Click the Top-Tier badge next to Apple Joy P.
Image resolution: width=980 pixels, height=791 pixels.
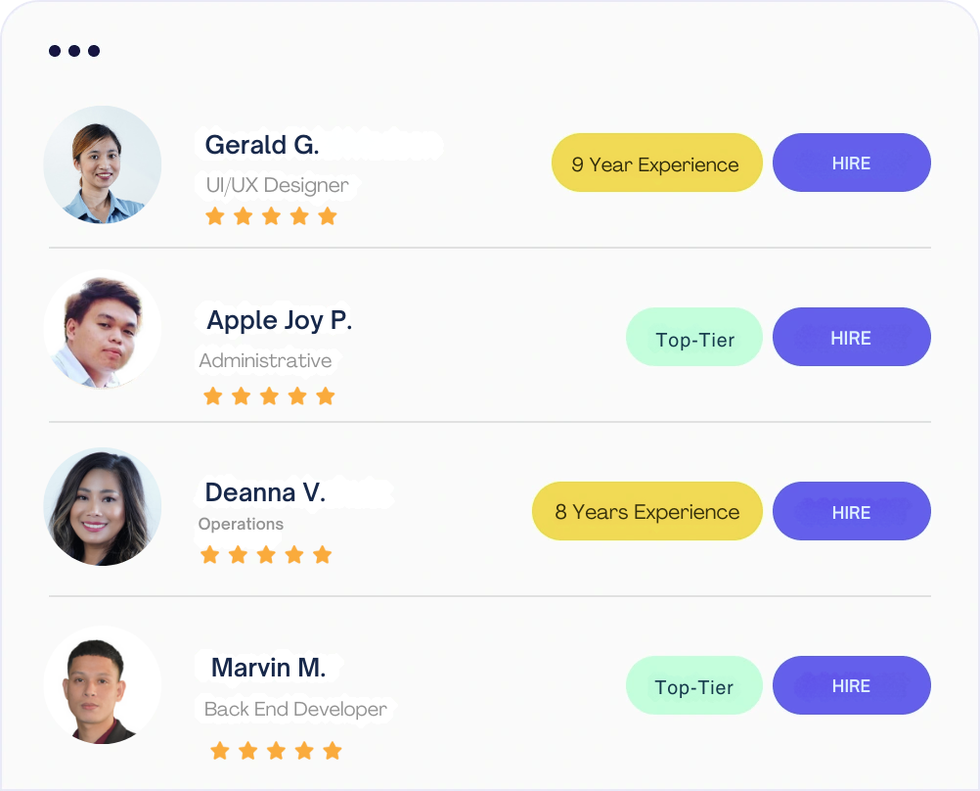pos(694,337)
